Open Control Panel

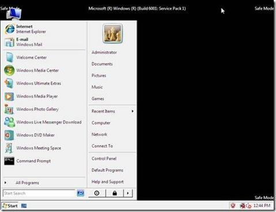pos(104,158)
